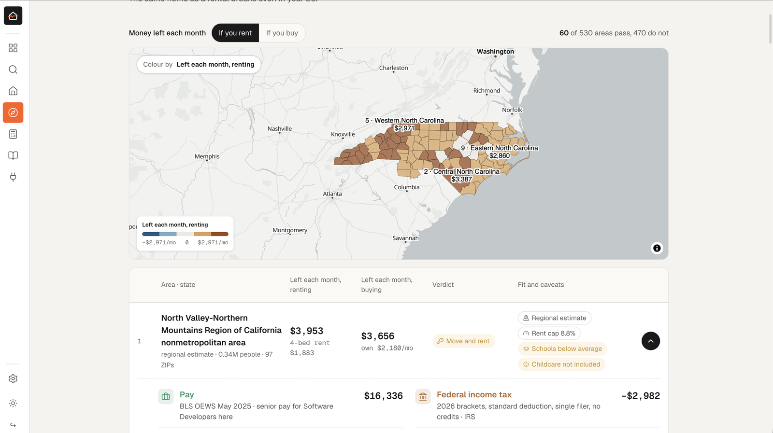The height and width of the screenshot is (433, 773).
Task: Click the 'Pay' heading in breakdown
Action: 186,394
